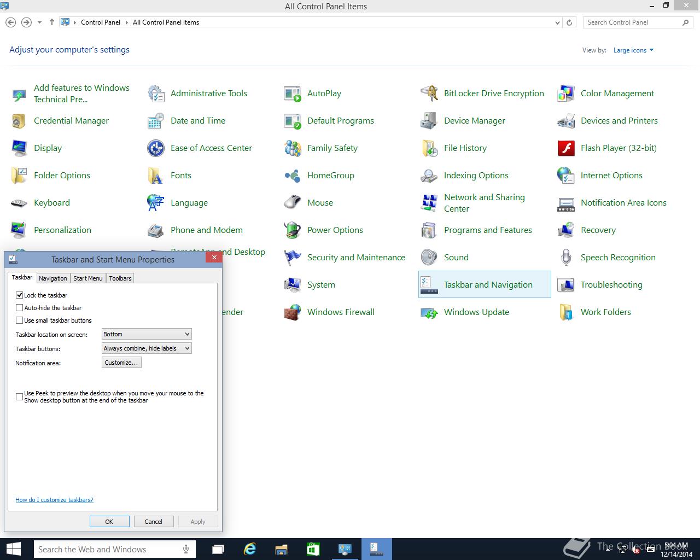Open Flash Player (32-bit) icon
Viewport: 700px width, 560px height.
coord(566,148)
